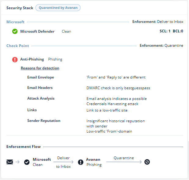Click the black exclamation icon before Avanan
Image resolution: width=189 pixels, height=180 pixels.
(x=81, y=162)
